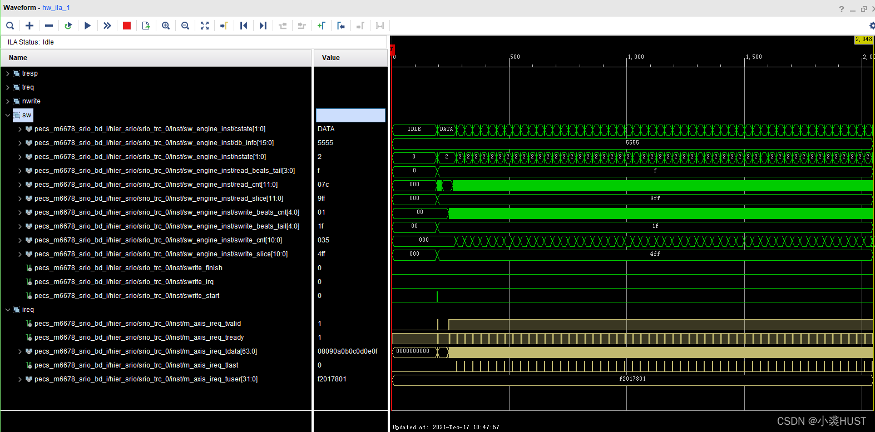The image size is (875, 432).
Task: Select m_axis_ireq_tready signal
Action: (x=139, y=337)
